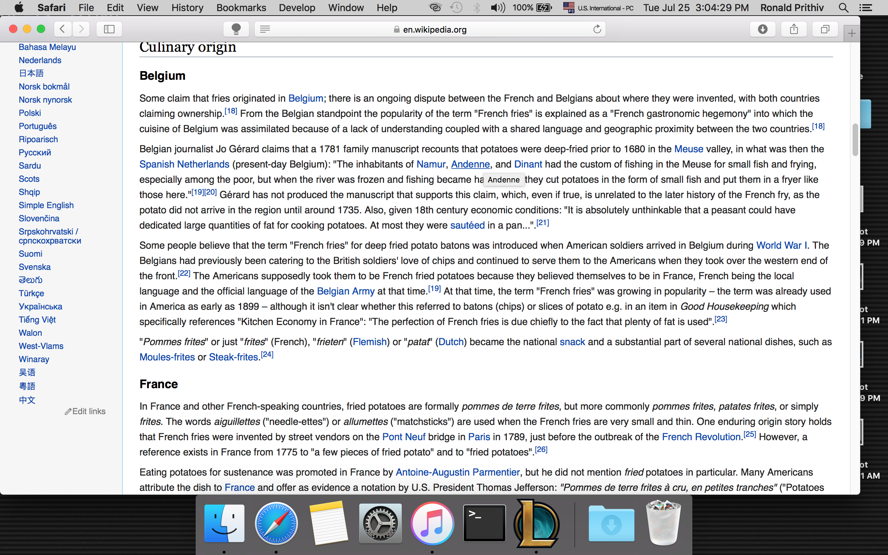888x555 pixels.
Task: Follow the Andenne link
Action: coord(470,164)
